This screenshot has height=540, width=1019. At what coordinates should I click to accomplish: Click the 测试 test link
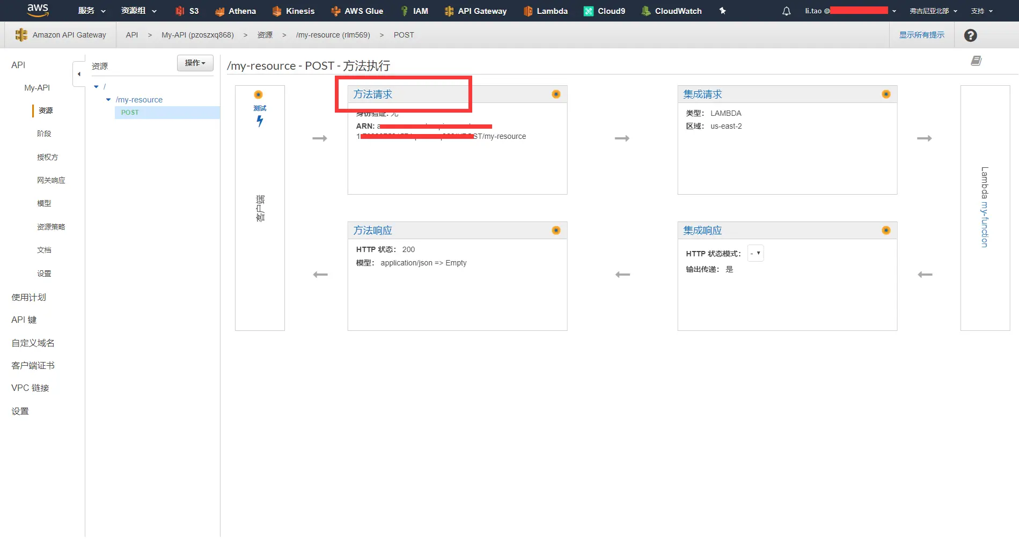(x=260, y=108)
